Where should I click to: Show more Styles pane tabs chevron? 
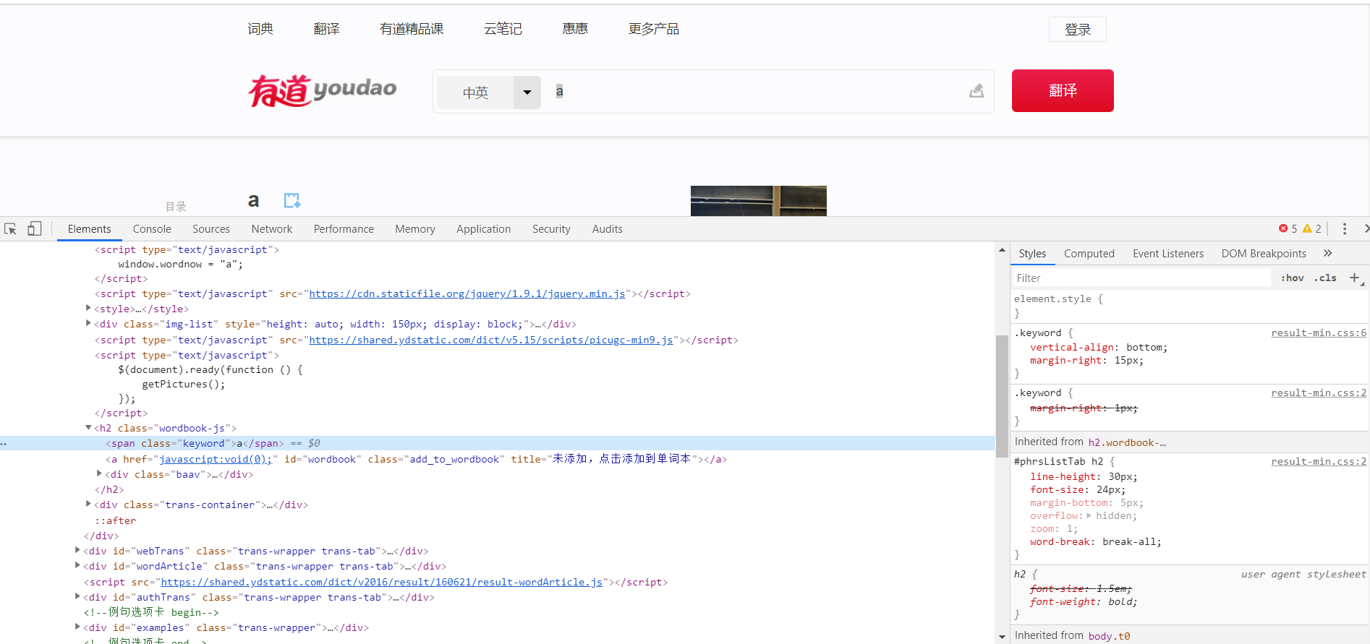(x=1327, y=253)
